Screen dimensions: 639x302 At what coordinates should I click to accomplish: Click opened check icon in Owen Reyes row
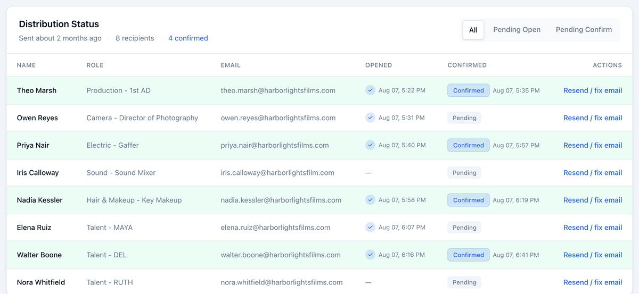coord(370,118)
